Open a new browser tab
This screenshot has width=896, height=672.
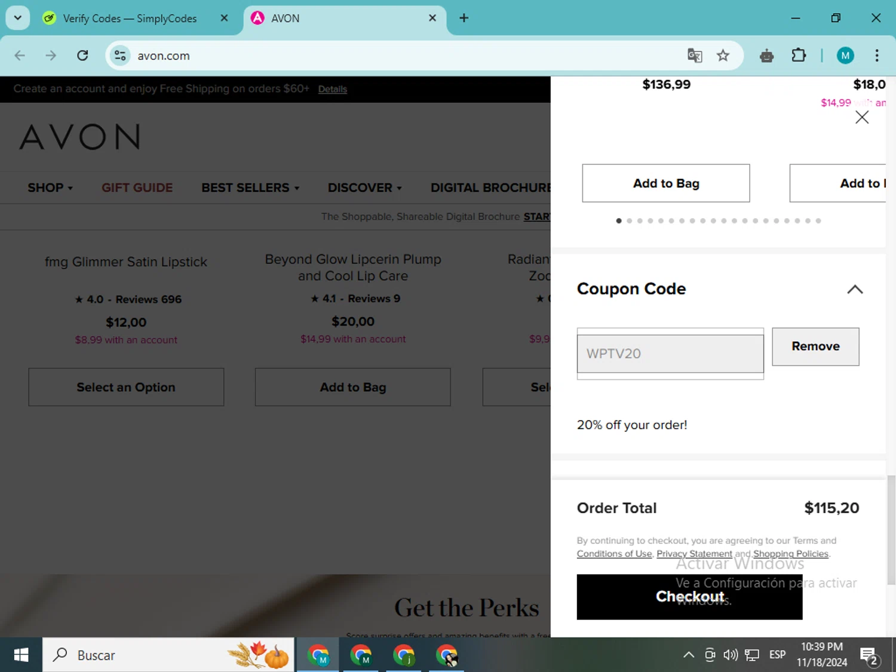464,18
